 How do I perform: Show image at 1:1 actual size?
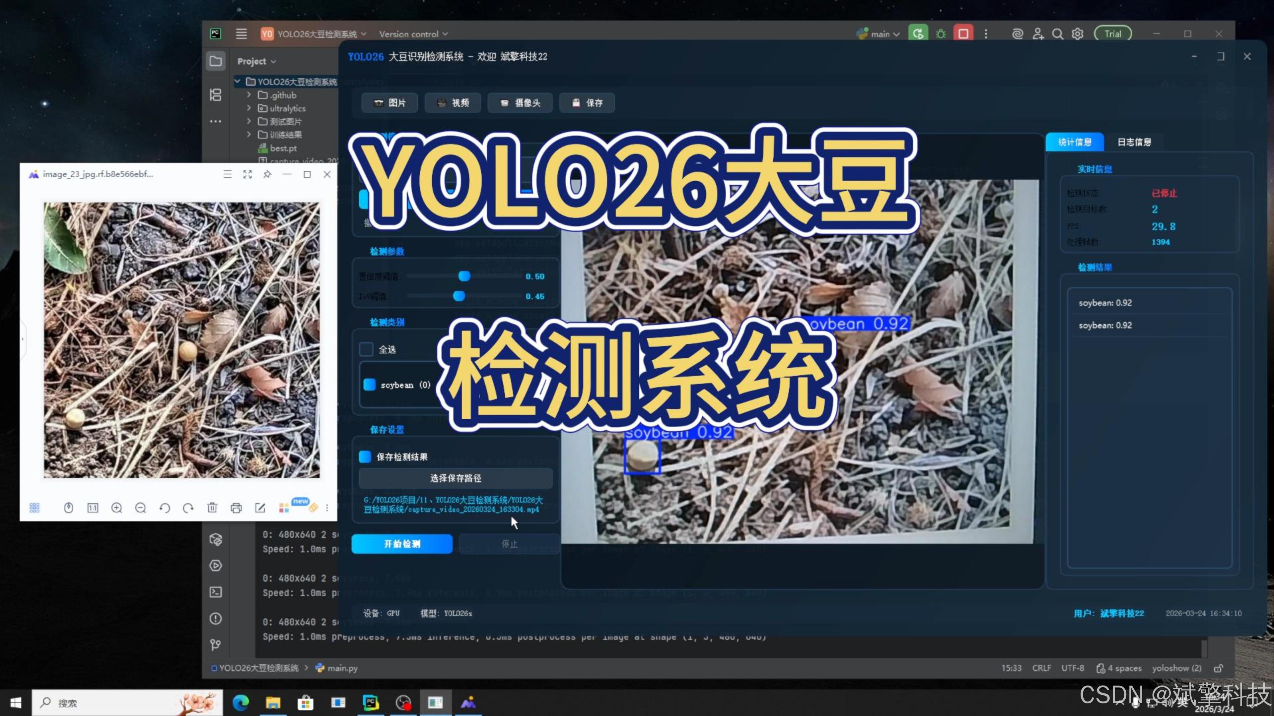tap(93, 508)
